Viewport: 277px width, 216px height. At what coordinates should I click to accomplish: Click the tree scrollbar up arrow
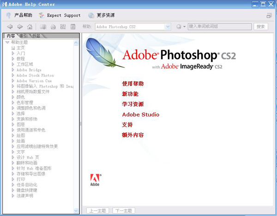(x=76, y=43)
